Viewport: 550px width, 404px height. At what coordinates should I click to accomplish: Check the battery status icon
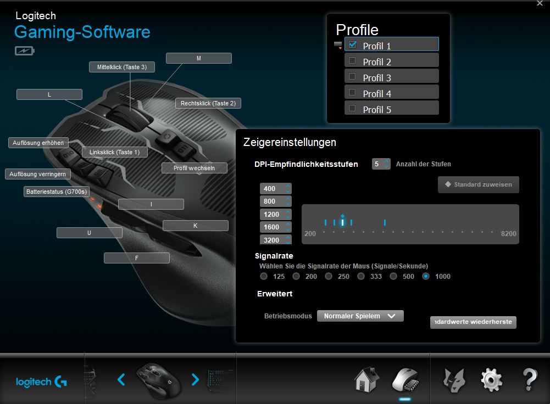[25, 51]
